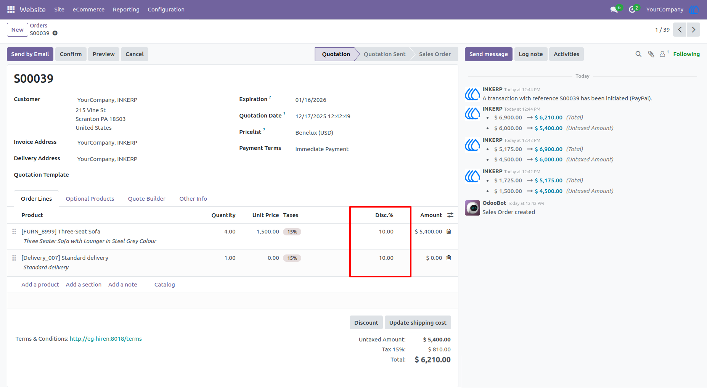Image resolution: width=707 pixels, height=388 pixels.
Task: Click the drag handle of Three-Seat Sofa line
Action: click(14, 232)
